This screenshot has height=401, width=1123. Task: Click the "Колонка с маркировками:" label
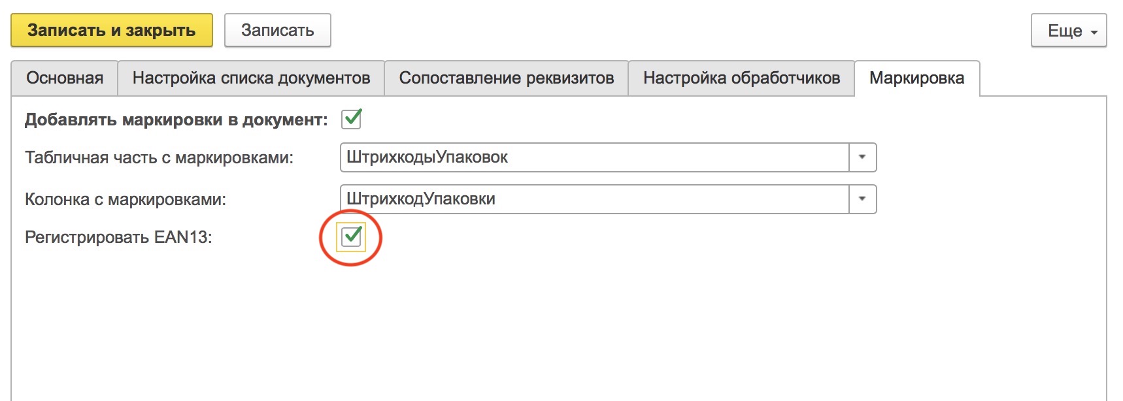(126, 199)
